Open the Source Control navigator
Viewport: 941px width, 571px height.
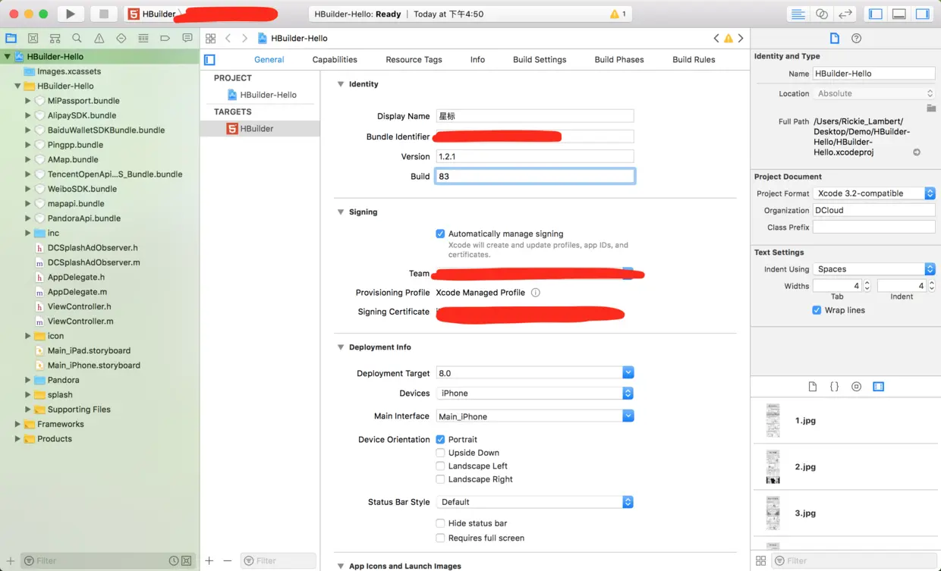click(x=33, y=38)
